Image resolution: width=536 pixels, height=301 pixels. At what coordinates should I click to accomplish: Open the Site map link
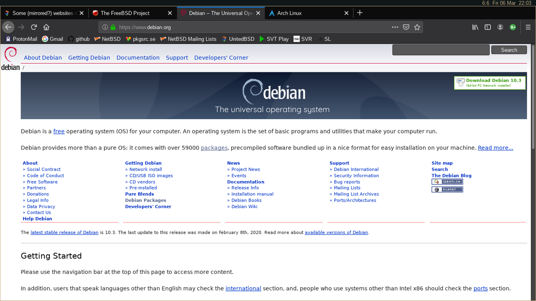tap(442, 163)
